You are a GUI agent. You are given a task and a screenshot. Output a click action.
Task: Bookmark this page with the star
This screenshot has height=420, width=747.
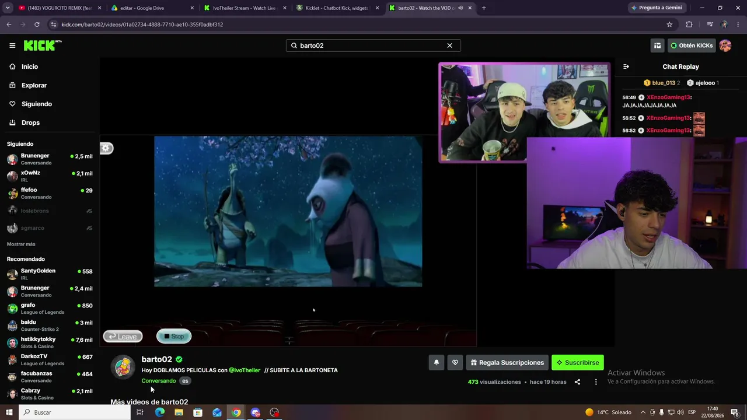click(669, 24)
